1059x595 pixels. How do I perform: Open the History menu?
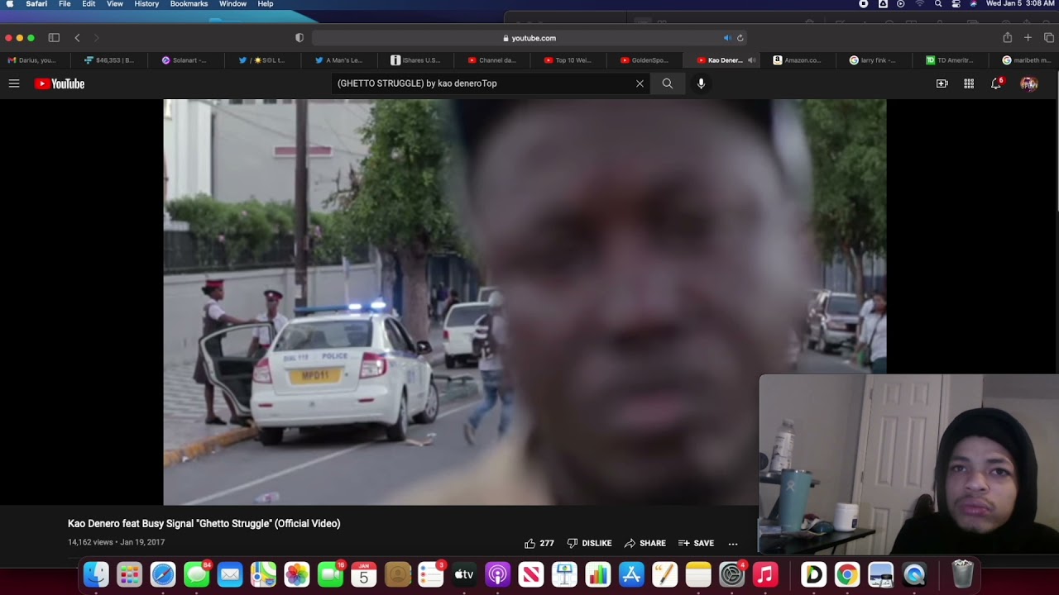click(x=146, y=4)
